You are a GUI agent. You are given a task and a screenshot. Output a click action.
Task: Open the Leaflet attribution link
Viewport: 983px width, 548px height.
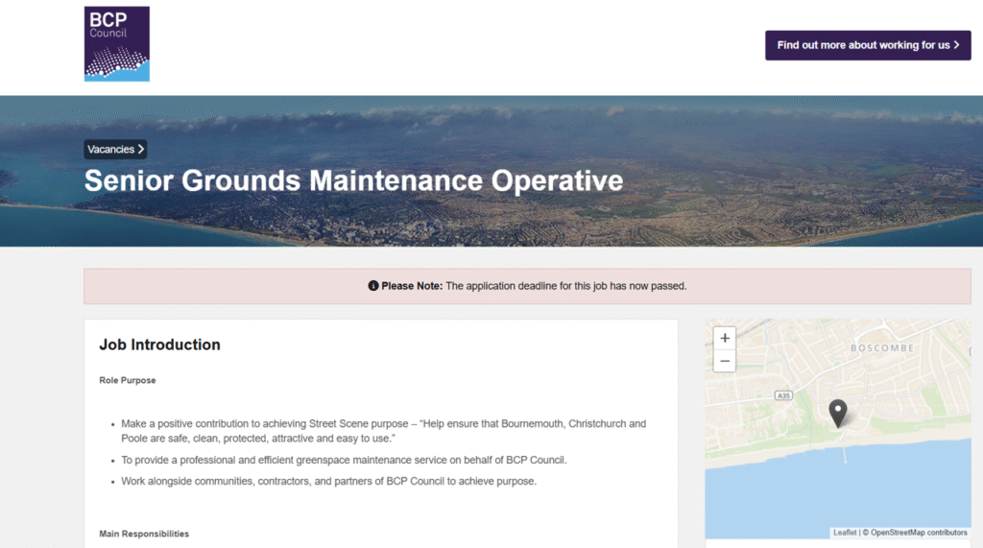[845, 533]
